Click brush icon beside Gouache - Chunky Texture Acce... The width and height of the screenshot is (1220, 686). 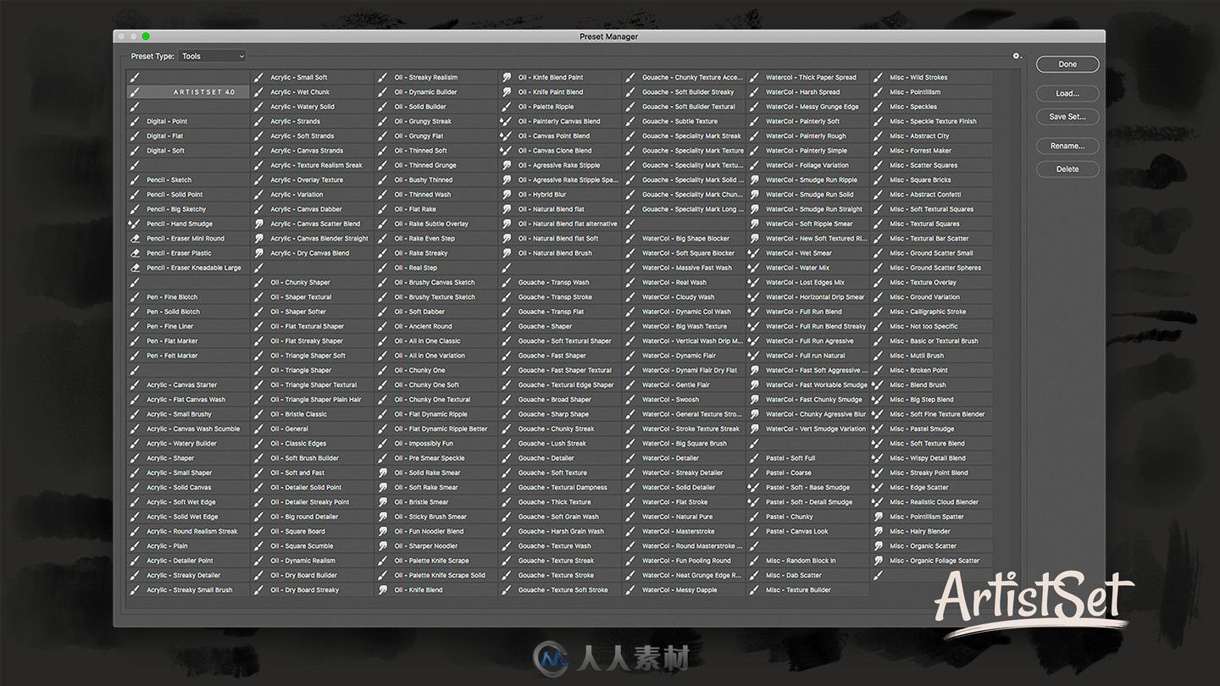pyautogui.click(x=629, y=77)
